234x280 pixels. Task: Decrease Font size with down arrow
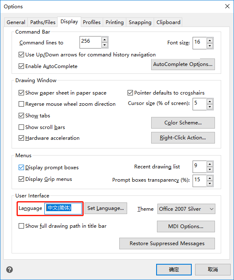210,46
